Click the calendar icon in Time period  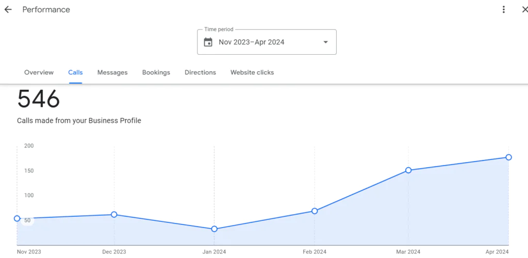click(208, 42)
